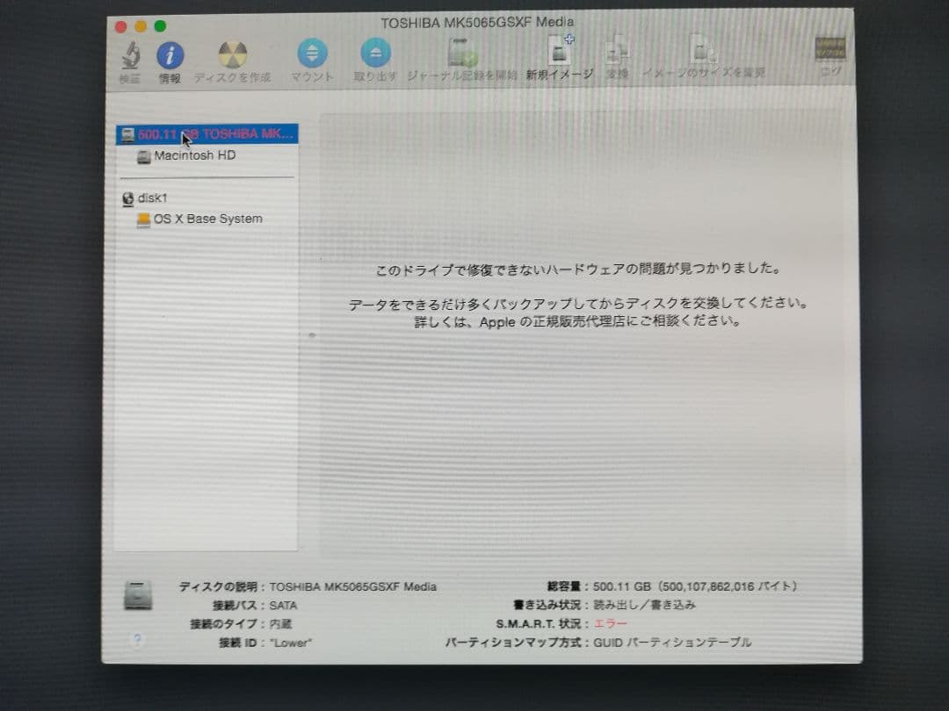Select disk1 in the sidebar

(x=154, y=198)
